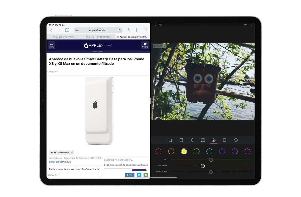301x197 pixels.
Task: Select the Crop tool in Darkroom
Action: click(170, 140)
